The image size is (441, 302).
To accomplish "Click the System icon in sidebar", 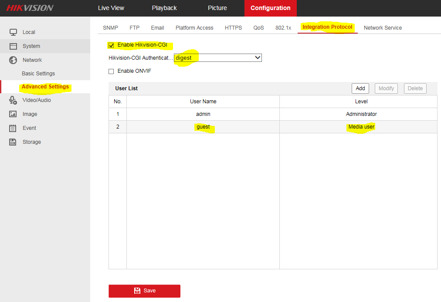I will (13, 46).
